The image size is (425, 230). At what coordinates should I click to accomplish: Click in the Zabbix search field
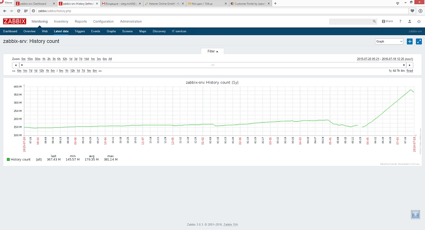[350, 21]
